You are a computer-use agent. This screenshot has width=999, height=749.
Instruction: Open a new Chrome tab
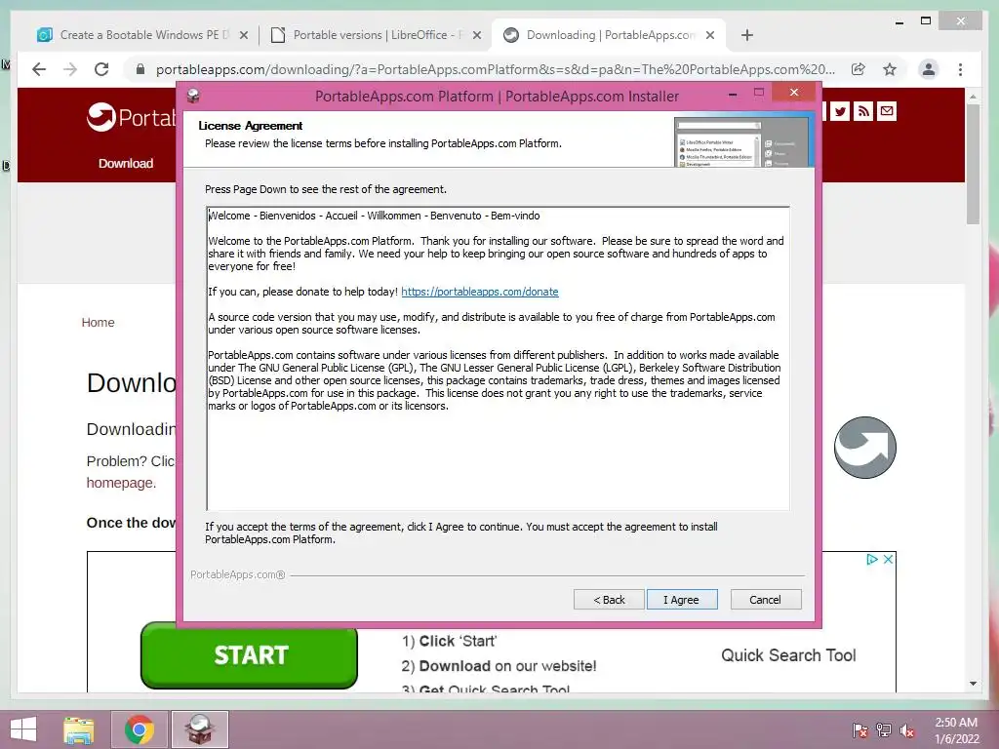click(747, 35)
